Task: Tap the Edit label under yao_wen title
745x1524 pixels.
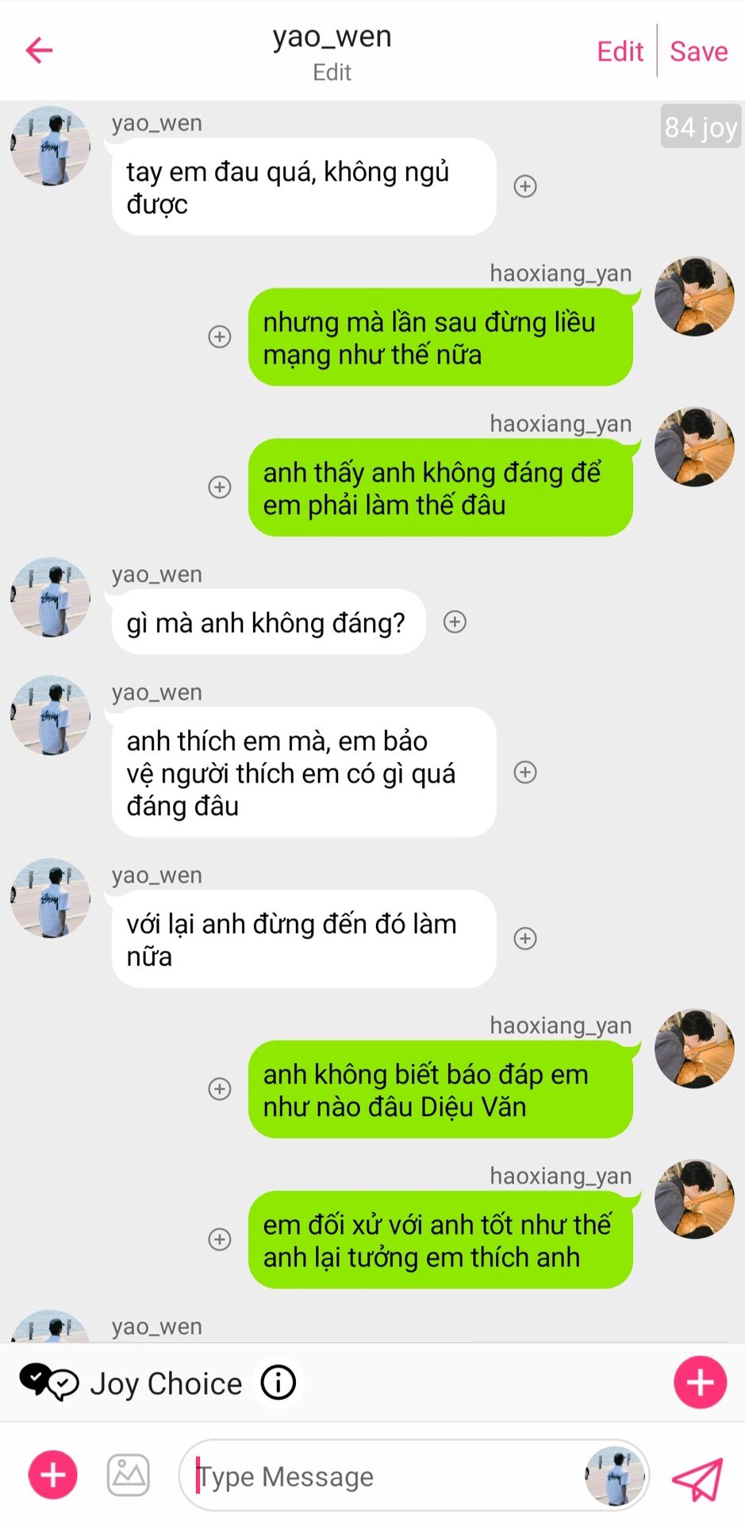Action: pos(332,72)
